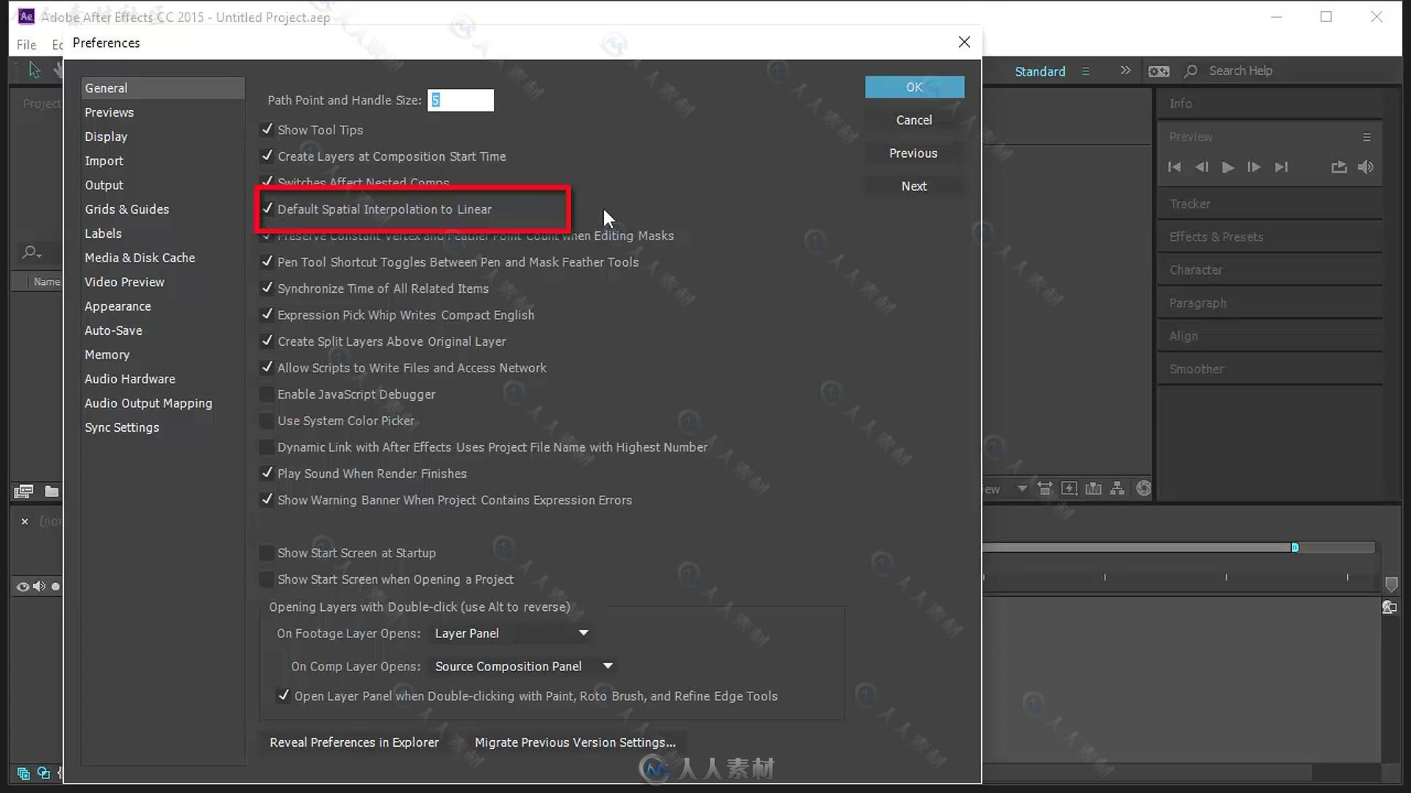The width and height of the screenshot is (1411, 793).
Task: Open Preview panel menu icon
Action: [x=1367, y=137]
